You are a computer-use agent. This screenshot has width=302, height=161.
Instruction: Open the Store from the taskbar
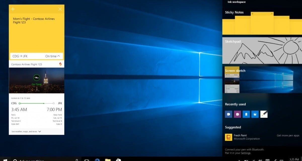tap(118, 160)
